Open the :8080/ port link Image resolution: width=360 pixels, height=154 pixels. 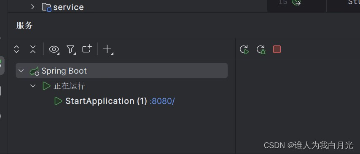(162, 101)
